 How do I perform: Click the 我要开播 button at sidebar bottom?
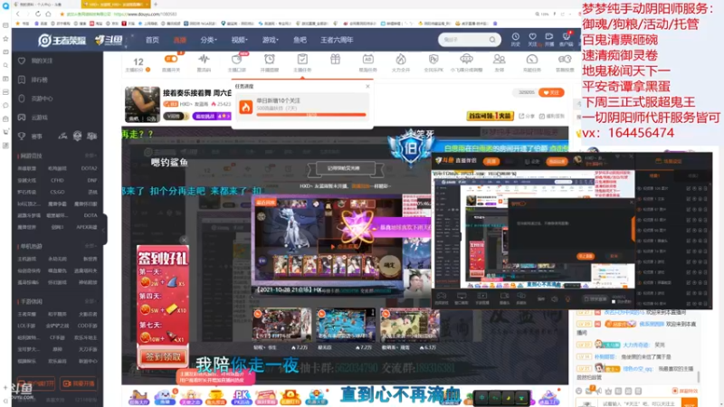coord(79,383)
